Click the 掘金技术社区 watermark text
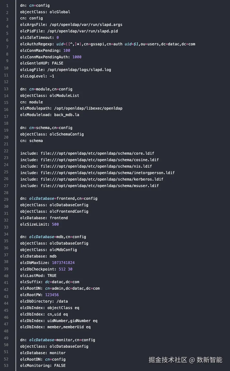This screenshot has width=230, height=371. click(x=168, y=360)
